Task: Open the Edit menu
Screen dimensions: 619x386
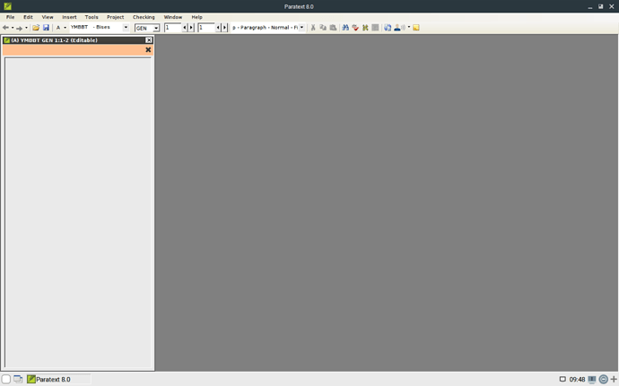Action: pyautogui.click(x=28, y=17)
